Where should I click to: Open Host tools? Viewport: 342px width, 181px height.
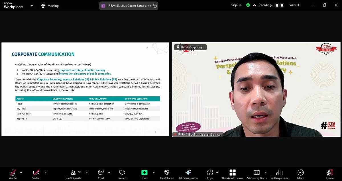166,174
